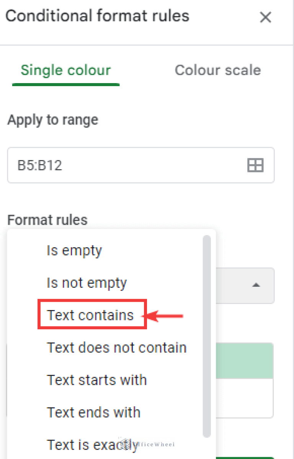Screen dimensions: 294x459
Task: Select the Is not empty condition
Action: 87,282
